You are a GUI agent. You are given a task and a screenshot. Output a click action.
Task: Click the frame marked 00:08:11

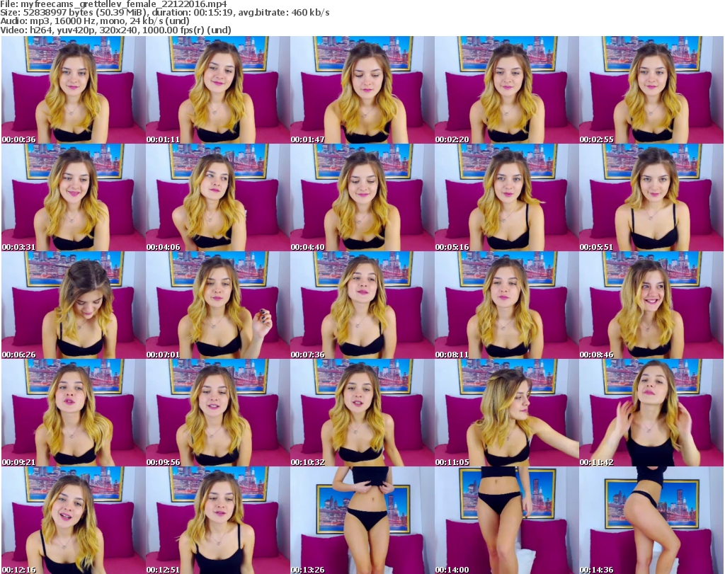pos(506,305)
